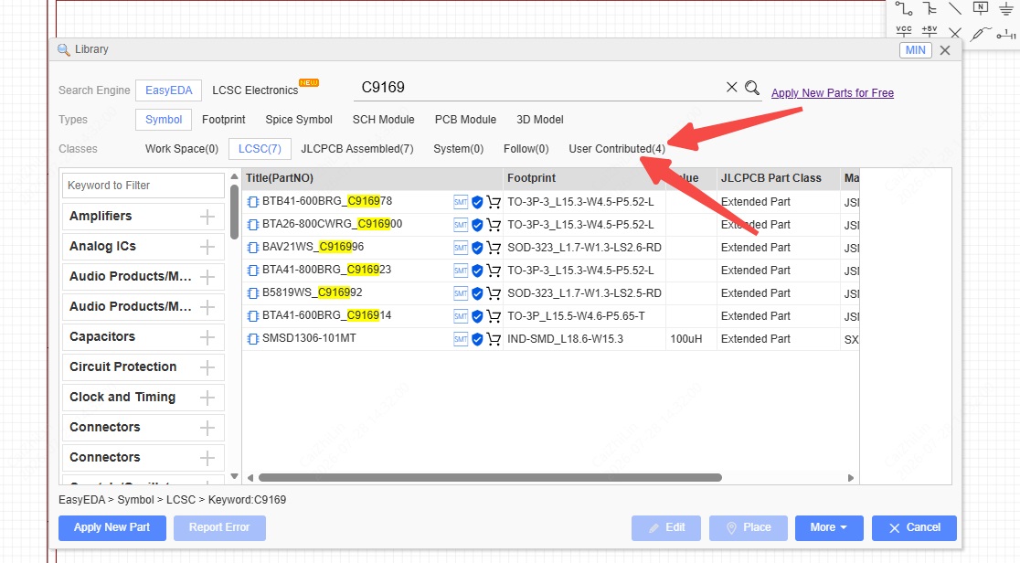The width and height of the screenshot is (1020, 563).
Task: Click verified shield on B5819WS_C916992 row
Action: 477,293
